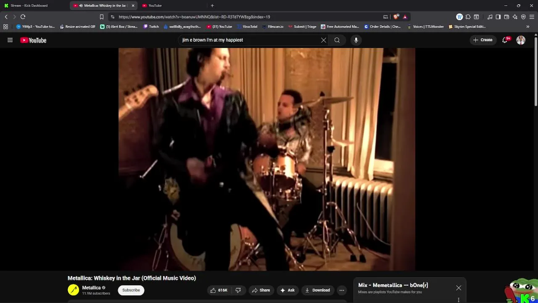The width and height of the screenshot is (538, 303).
Task: Show more hidden bookmarks chevron
Action: (x=528, y=27)
